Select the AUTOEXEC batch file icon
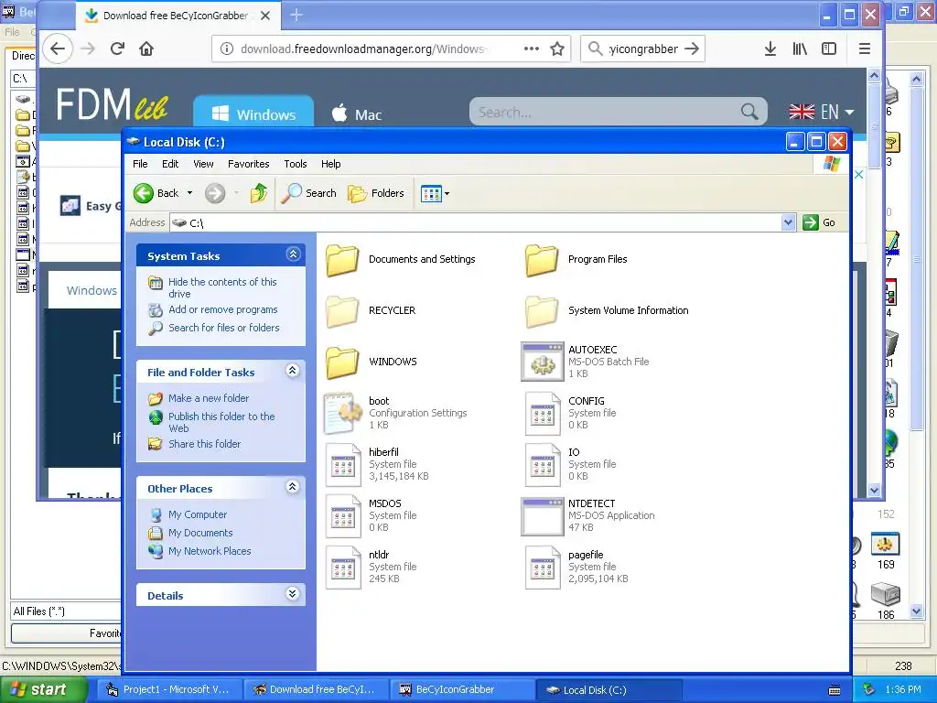Screen dimensions: 937x703 (542, 362)
